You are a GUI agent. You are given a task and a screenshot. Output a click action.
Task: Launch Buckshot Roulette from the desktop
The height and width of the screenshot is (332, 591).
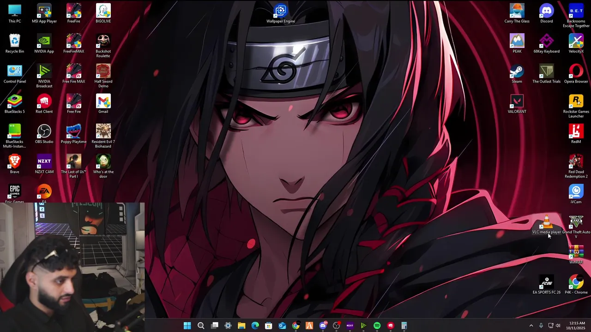pos(103,46)
